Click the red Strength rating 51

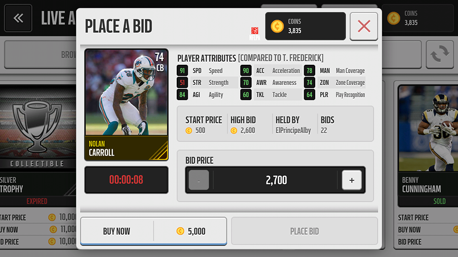pos(182,83)
